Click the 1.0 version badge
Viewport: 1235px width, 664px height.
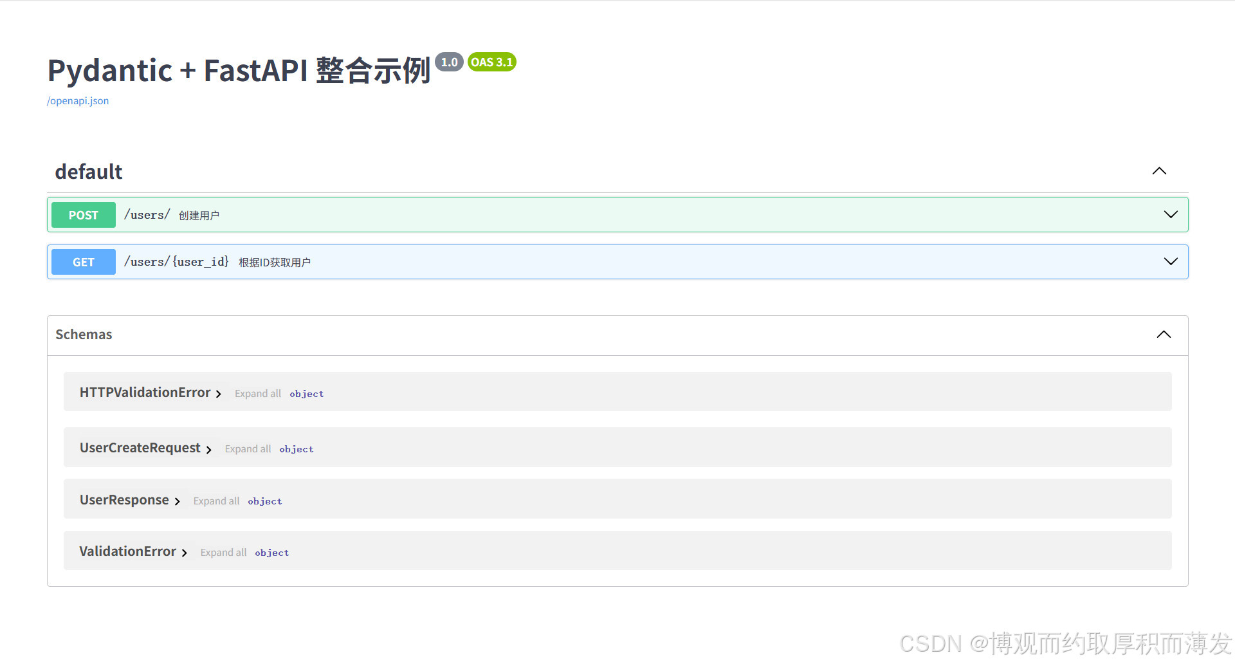449,62
